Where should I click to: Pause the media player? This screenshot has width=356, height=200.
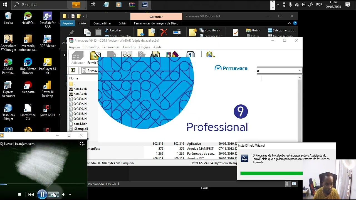click(x=42, y=195)
